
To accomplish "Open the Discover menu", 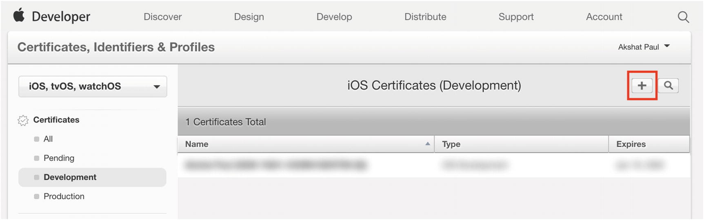I will tap(162, 17).
